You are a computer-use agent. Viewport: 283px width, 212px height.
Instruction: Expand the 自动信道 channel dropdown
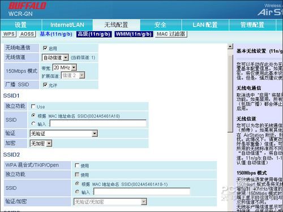click(x=55, y=58)
